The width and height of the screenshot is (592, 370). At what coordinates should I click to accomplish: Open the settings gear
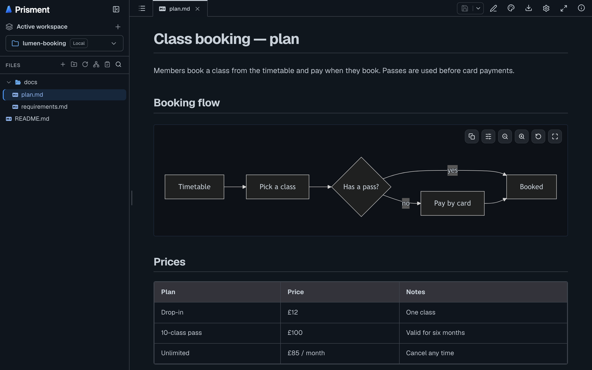pyautogui.click(x=546, y=9)
